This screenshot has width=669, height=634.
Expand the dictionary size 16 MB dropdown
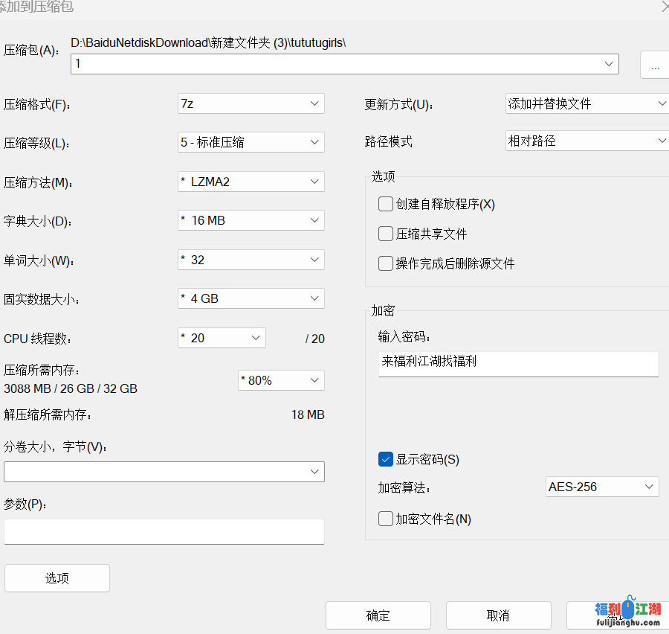pyautogui.click(x=251, y=220)
